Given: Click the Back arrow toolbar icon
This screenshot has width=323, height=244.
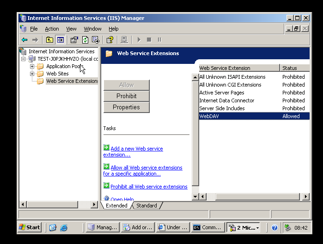Looking at the screenshot, I should coord(24,40).
